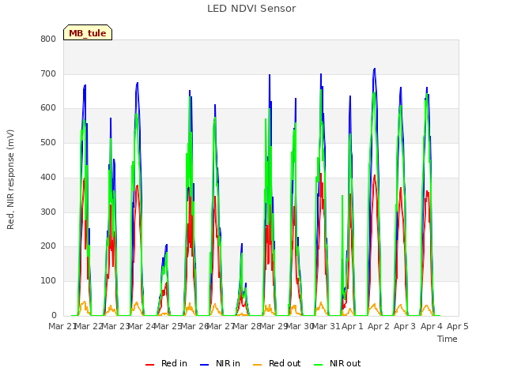The width and height of the screenshot is (506, 379).
Task: Click the Apr 5 x-axis date label
Action: (x=458, y=326)
